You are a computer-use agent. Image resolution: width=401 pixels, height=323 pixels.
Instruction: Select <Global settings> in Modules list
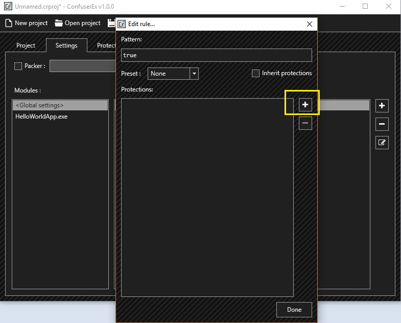pyautogui.click(x=60, y=105)
